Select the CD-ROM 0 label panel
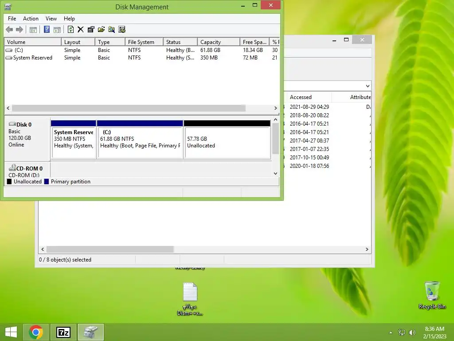 pos(27,170)
